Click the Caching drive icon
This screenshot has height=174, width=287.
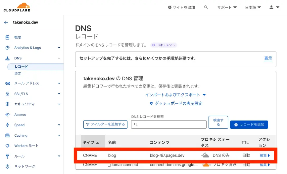point(7,135)
